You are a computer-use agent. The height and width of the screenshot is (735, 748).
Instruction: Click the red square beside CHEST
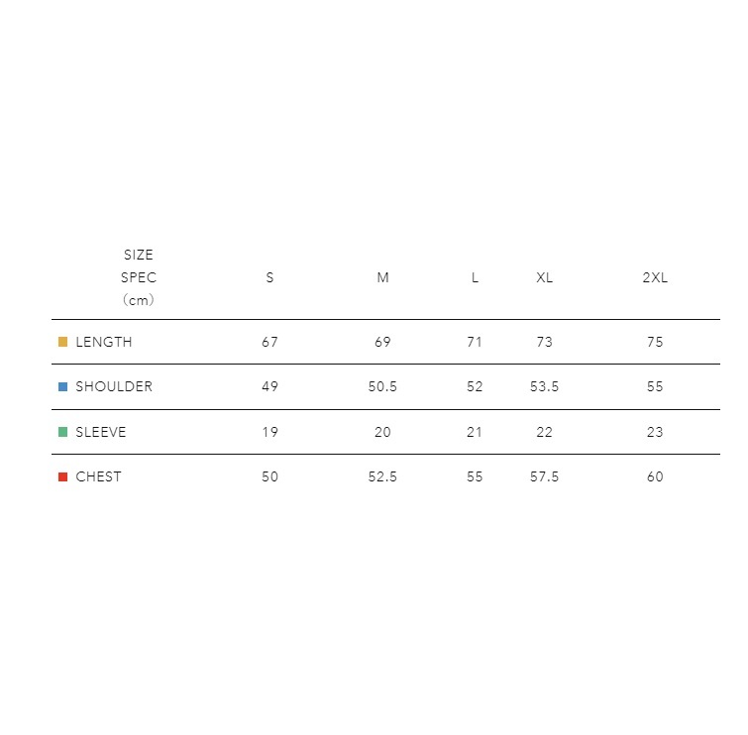pyautogui.click(x=63, y=476)
